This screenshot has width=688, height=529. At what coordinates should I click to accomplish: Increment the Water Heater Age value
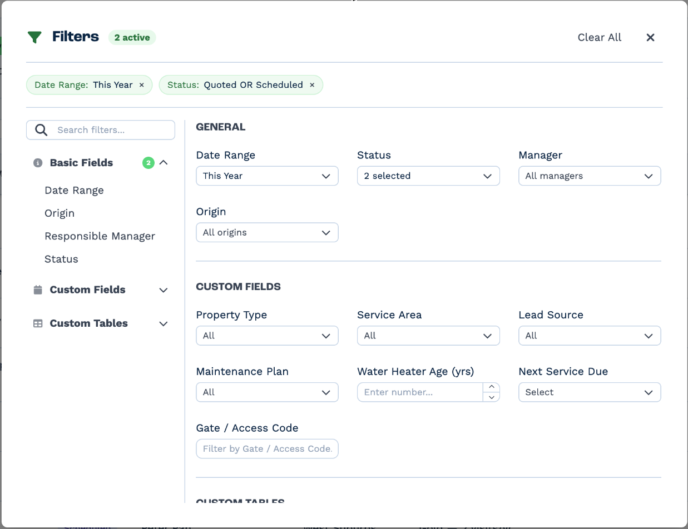click(x=491, y=387)
